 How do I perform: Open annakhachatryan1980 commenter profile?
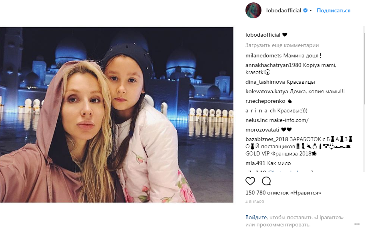(273, 65)
